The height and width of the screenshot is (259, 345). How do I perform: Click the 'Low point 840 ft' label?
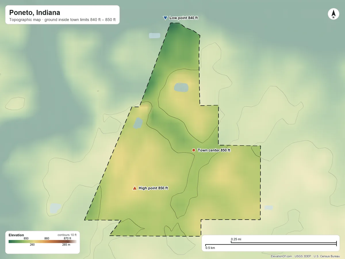pos(184,18)
